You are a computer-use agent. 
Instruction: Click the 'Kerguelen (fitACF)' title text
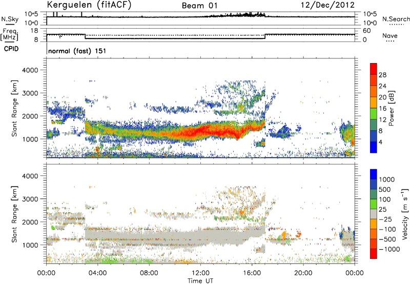pos(89,5)
